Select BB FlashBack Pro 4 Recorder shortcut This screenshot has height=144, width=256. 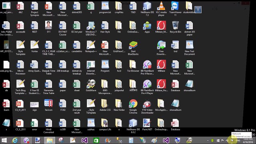[147, 65]
